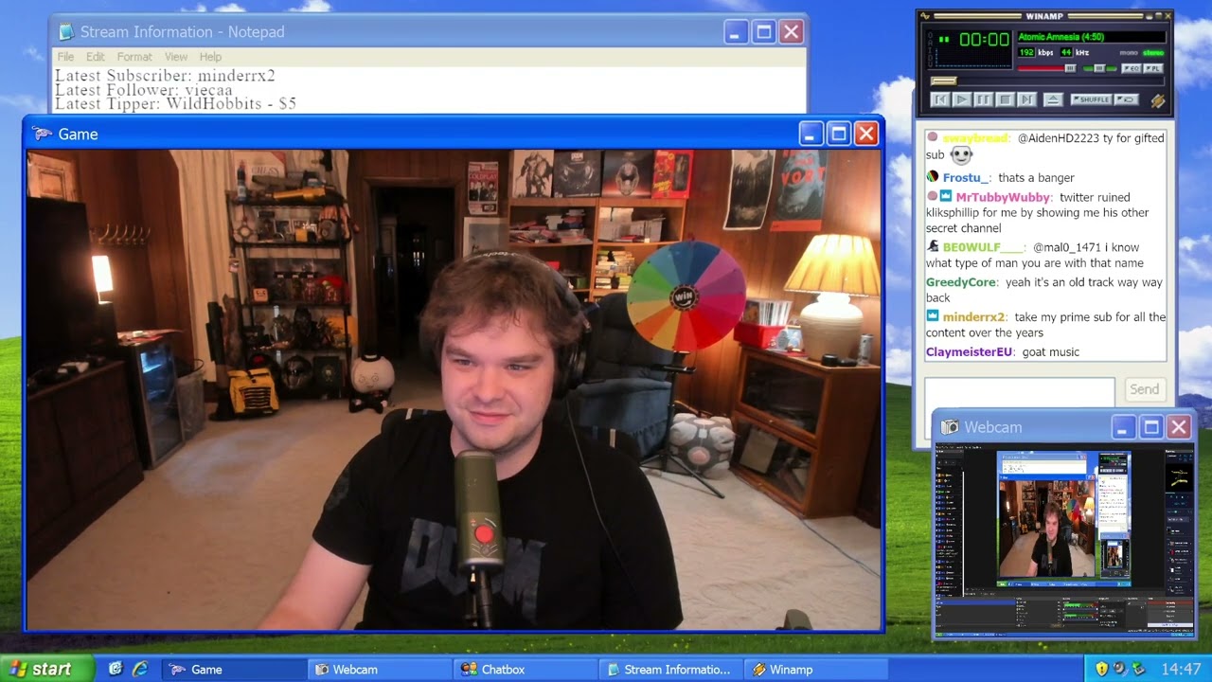Image resolution: width=1212 pixels, height=682 pixels.
Task: Click username Frostu_ in chat
Action: pyautogui.click(x=966, y=178)
